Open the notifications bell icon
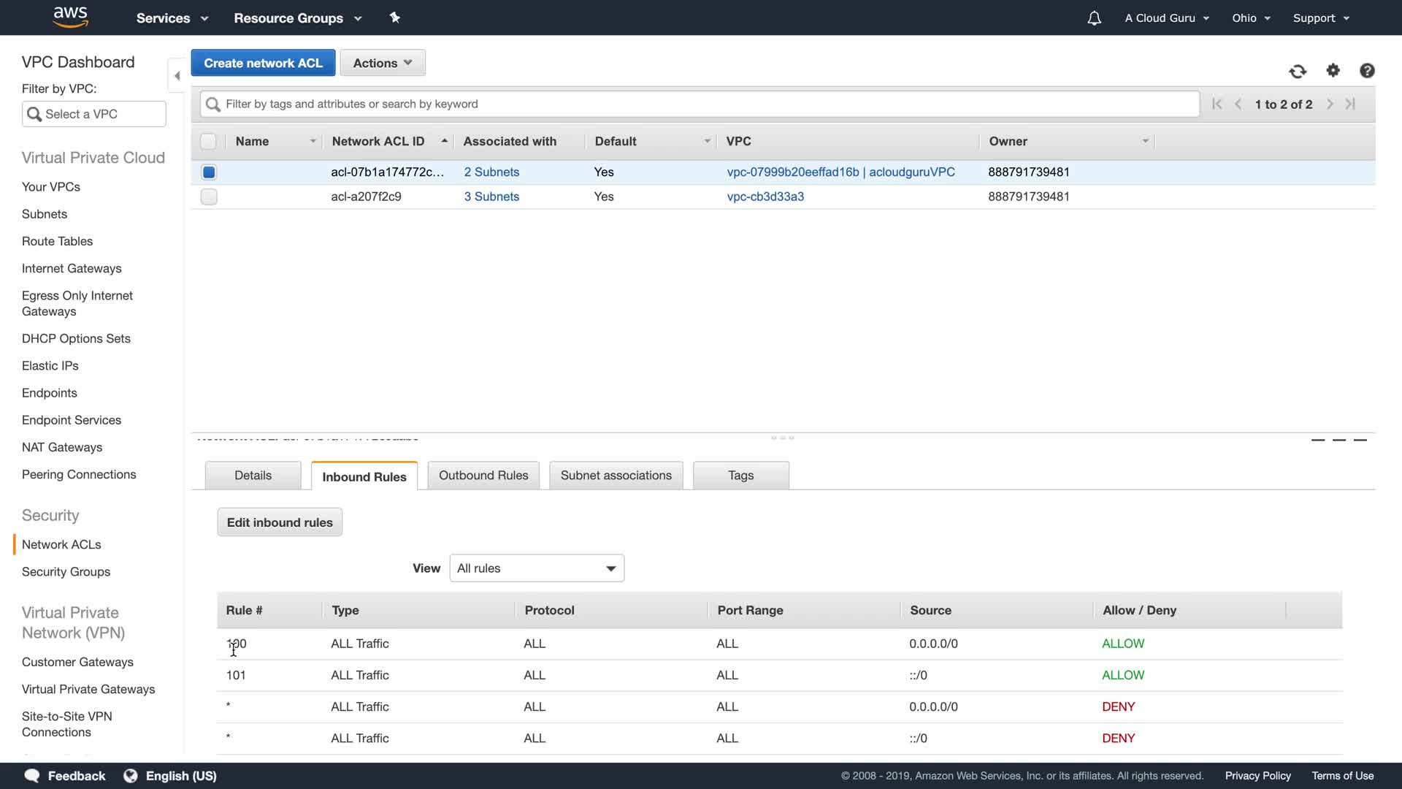 click(1094, 18)
